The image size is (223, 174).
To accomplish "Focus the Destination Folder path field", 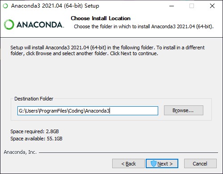I will pyautogui.click(x=88, y=111).
